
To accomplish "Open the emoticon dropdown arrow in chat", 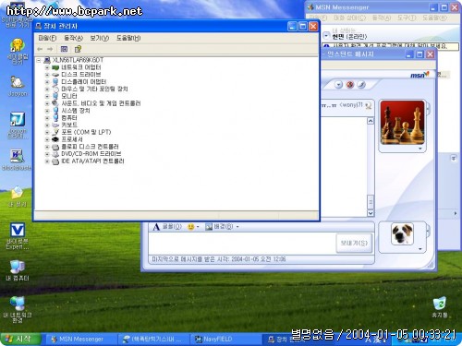I will point(198,227).
